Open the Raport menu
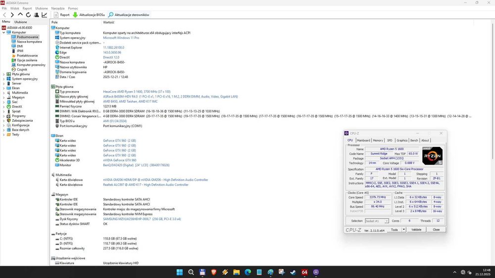The image size is (495, 278). click(27, 8)
